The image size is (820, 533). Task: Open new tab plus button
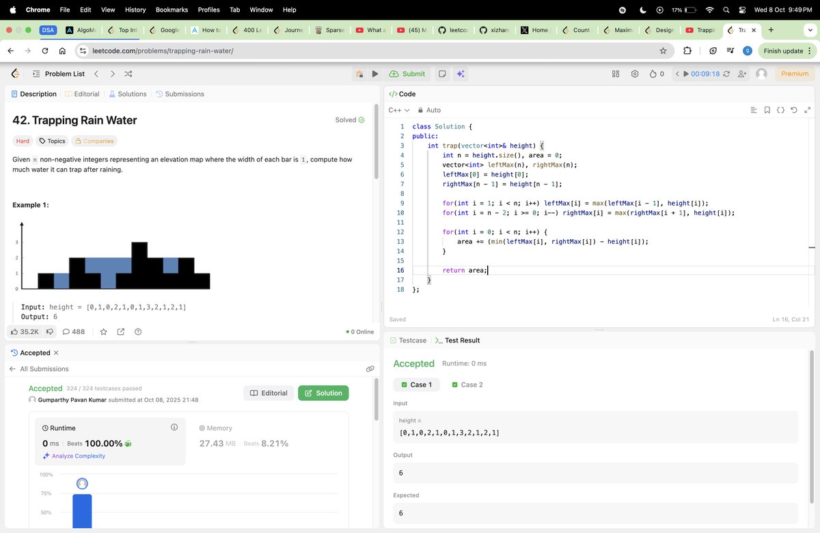(771, 30)
